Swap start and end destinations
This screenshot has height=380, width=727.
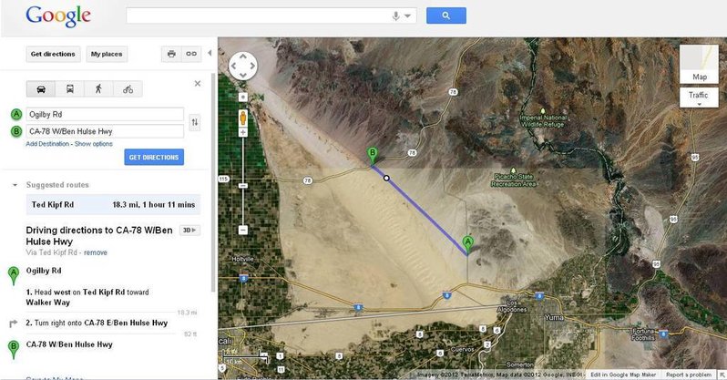tap(195, 122)
